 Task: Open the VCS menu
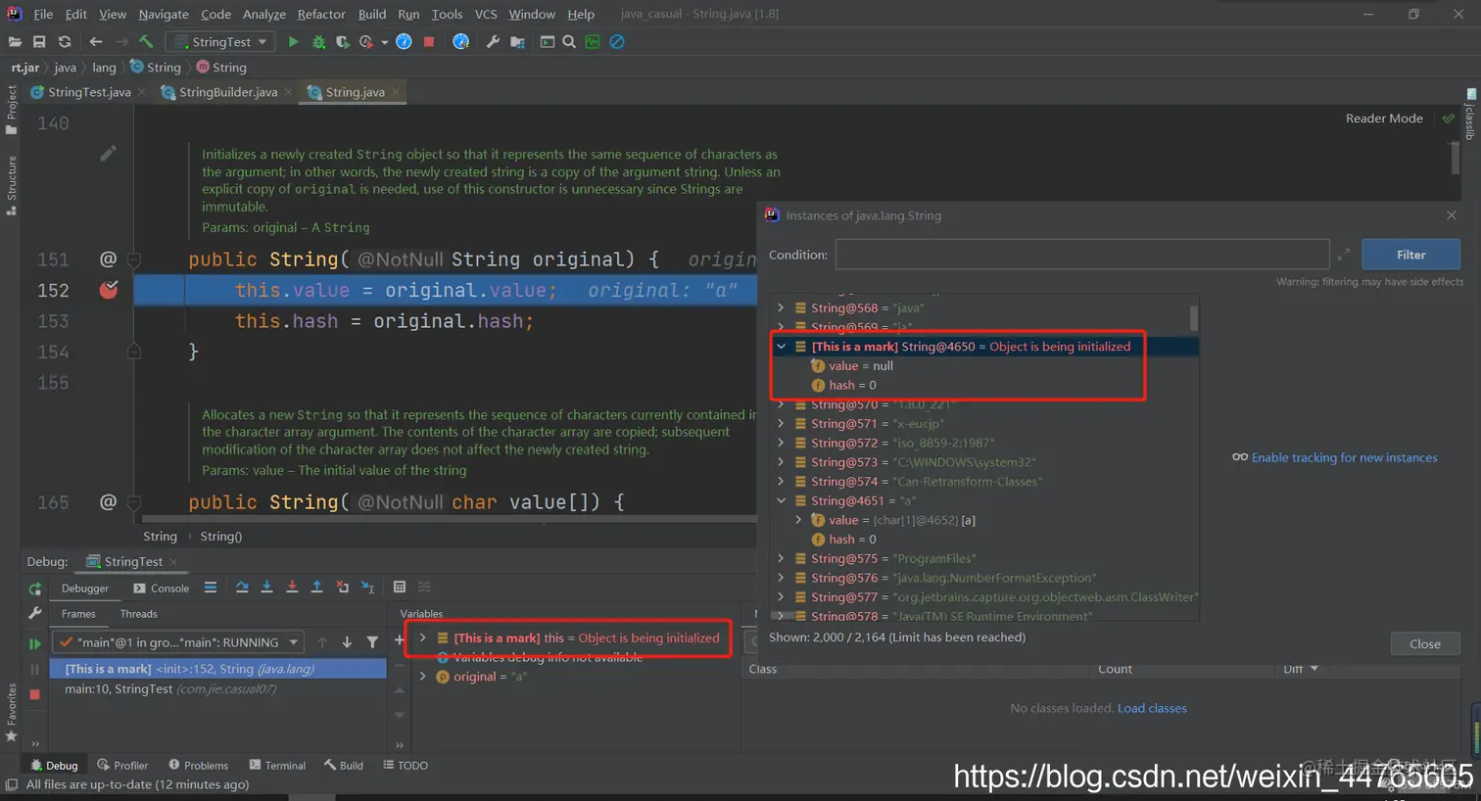tap(486, 14)
